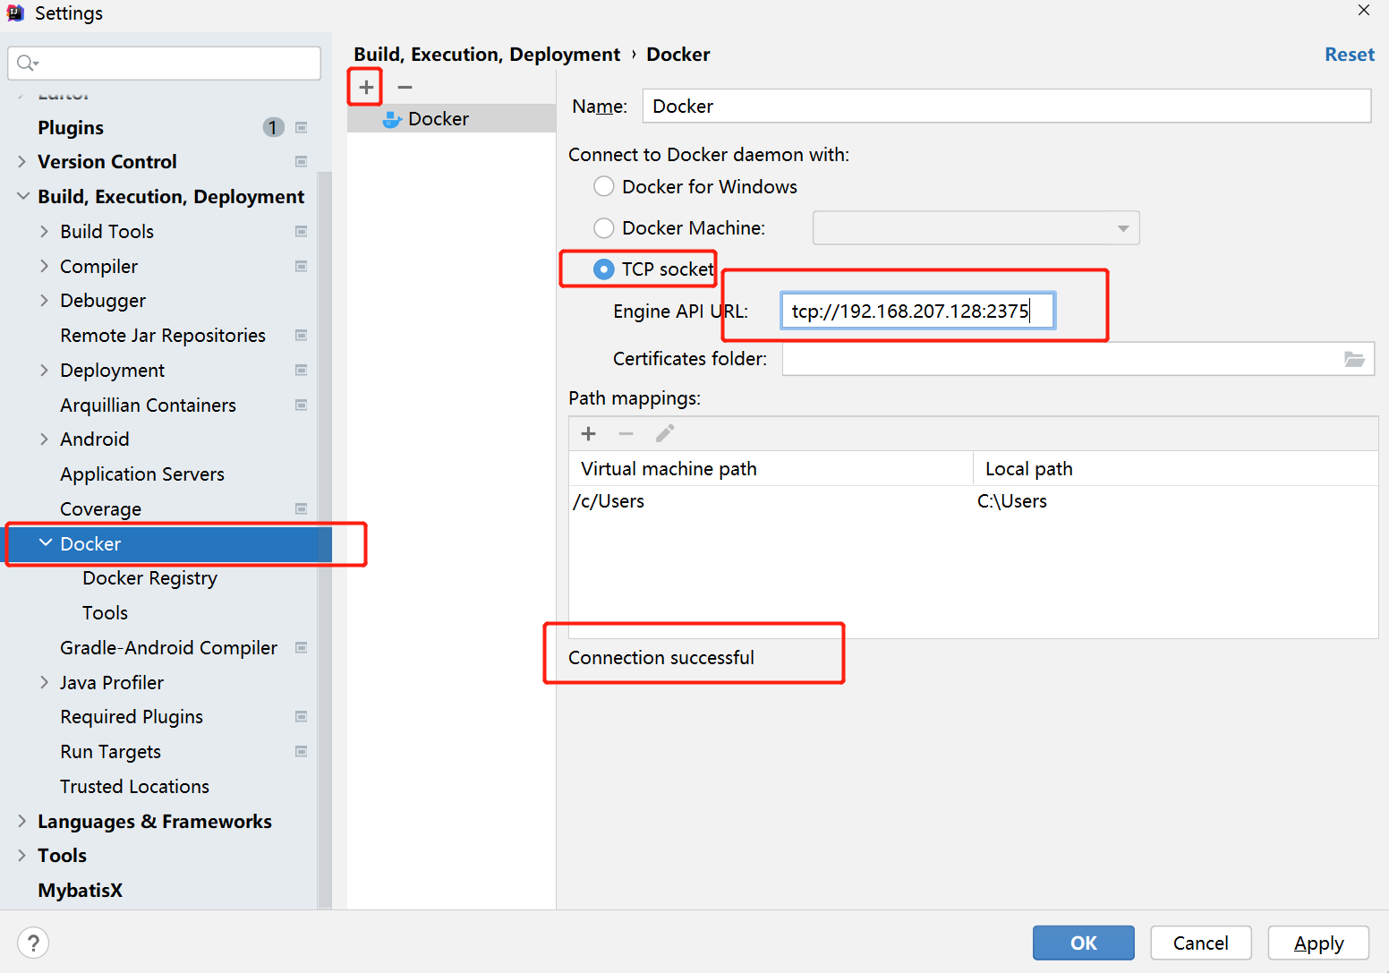Select the /c/Users virtual machine path cell
The image size is (1389, 973).
pyautogui.click(x=771, y=501)
